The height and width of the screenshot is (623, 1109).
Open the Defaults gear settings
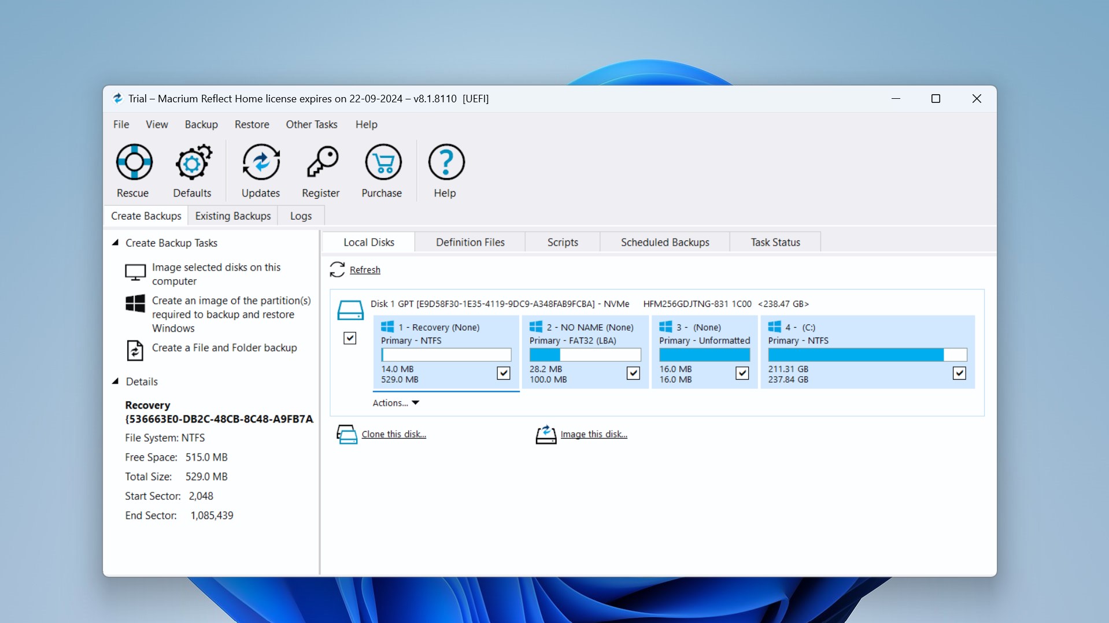point(193,162)
